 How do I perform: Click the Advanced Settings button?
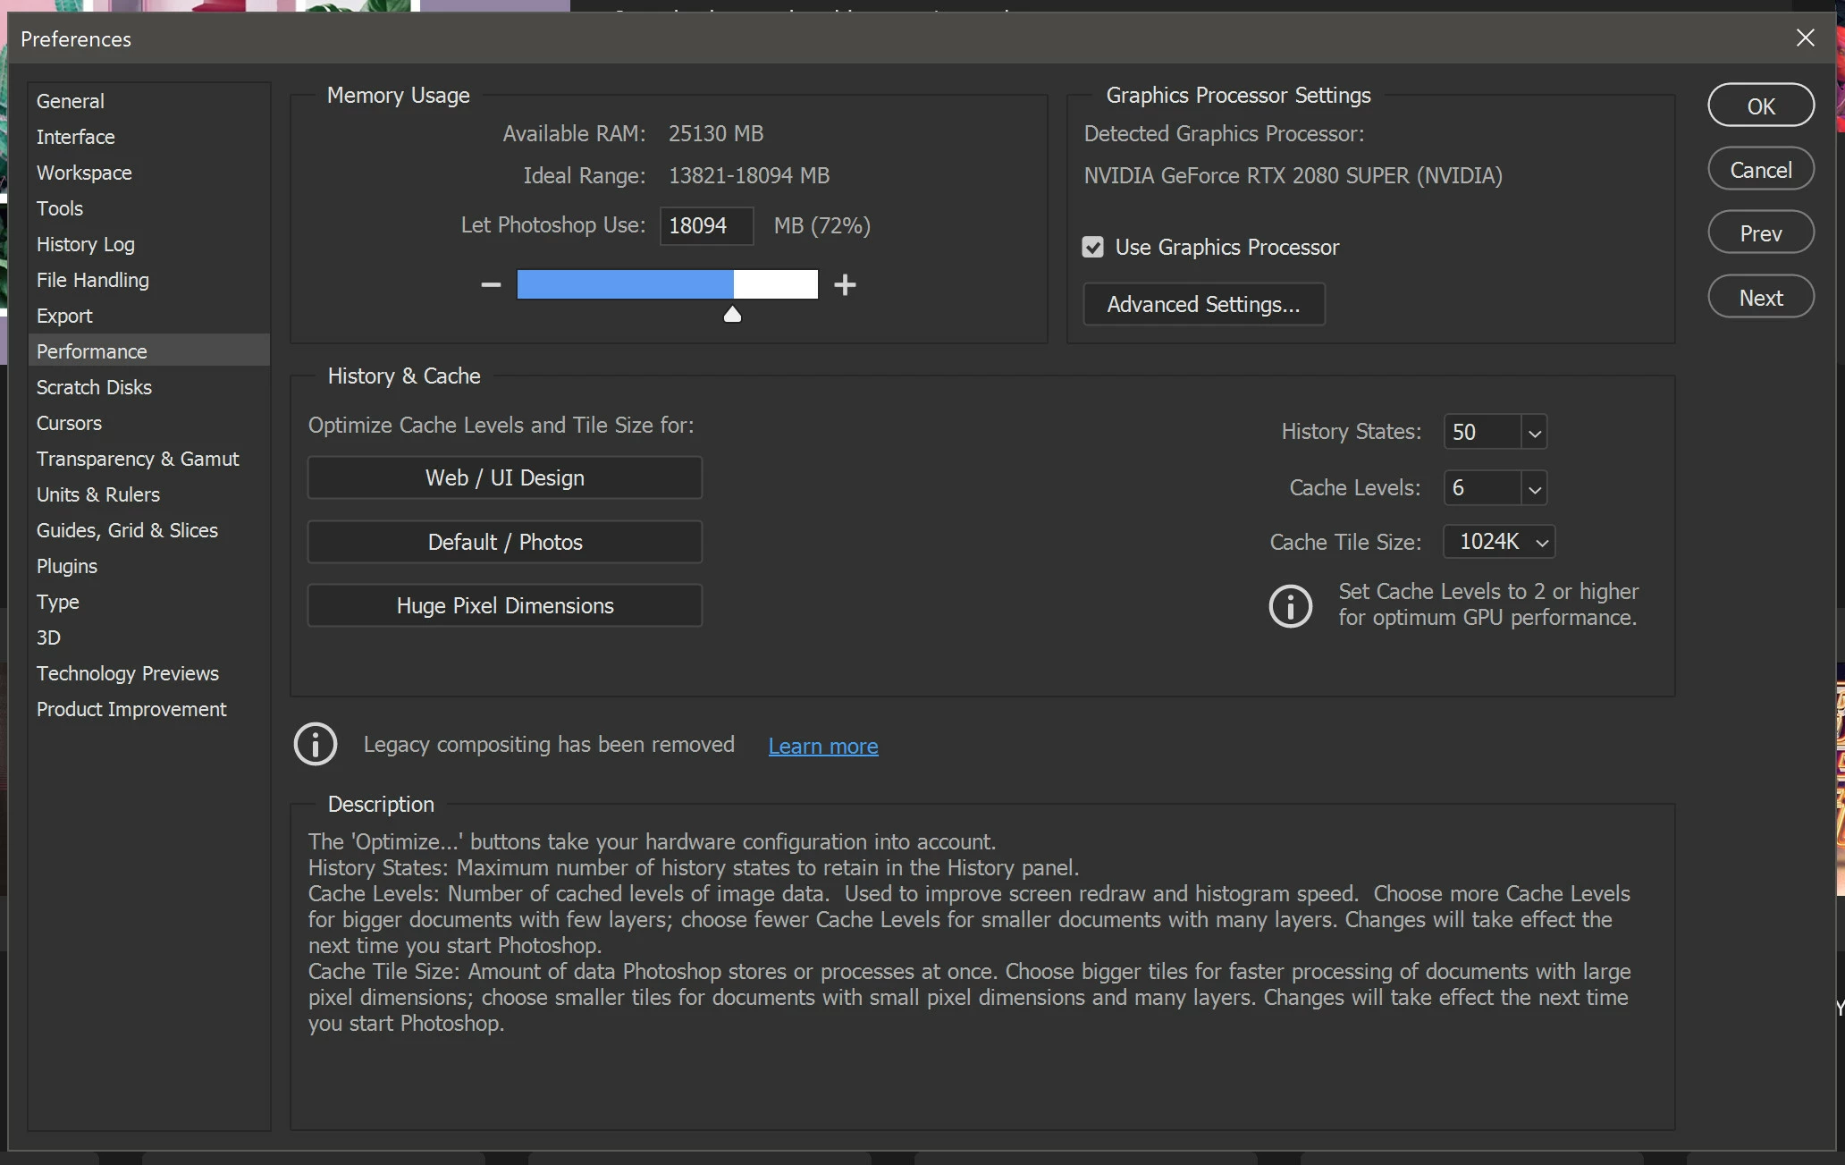point(1203,305)
